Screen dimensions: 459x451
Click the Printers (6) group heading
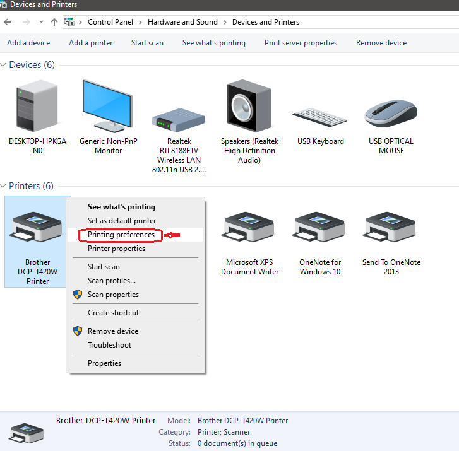pyautogui.click(x=31, y=185)
